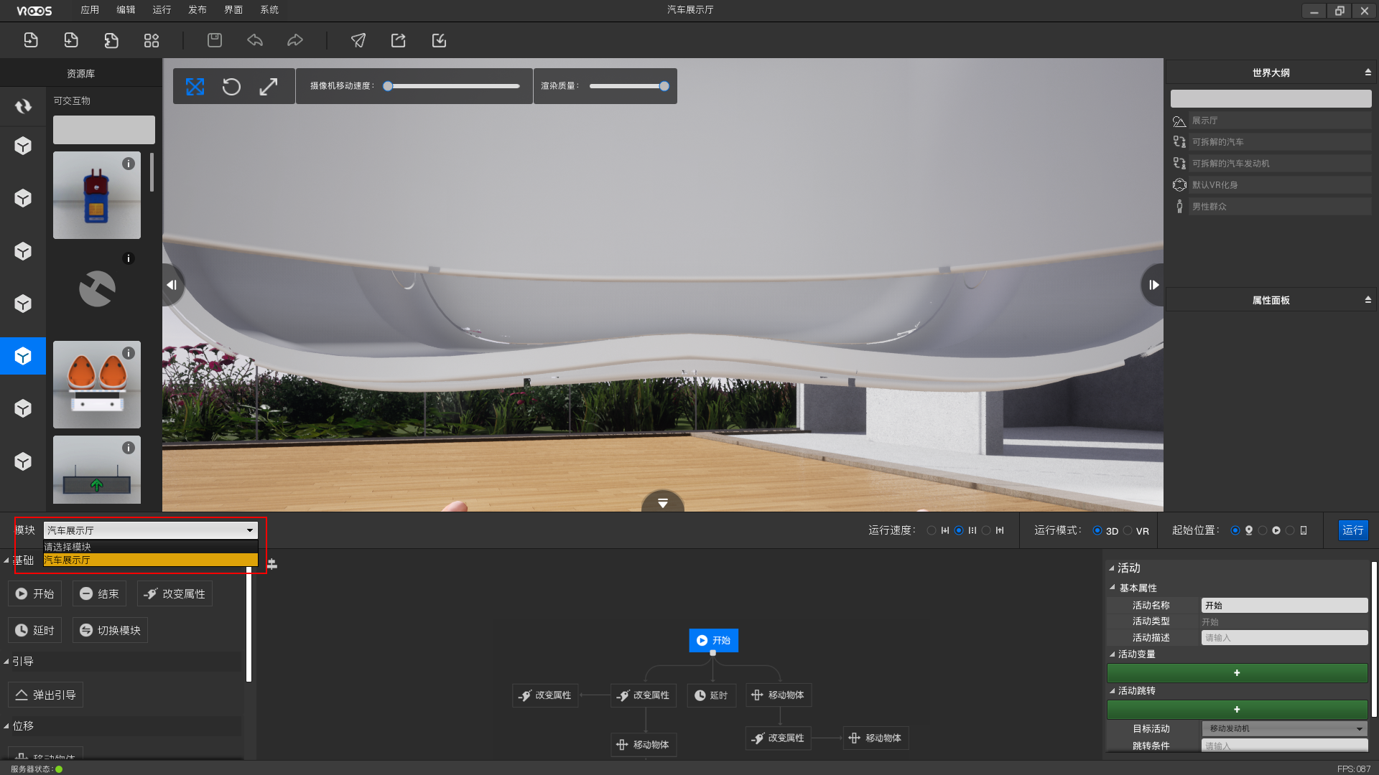Collapse the 活动跳转 section
1379x775 pixels.
coord(1113,690)
